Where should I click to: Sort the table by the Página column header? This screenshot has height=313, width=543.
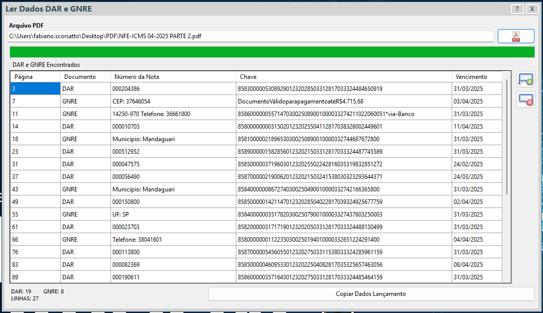35,77
